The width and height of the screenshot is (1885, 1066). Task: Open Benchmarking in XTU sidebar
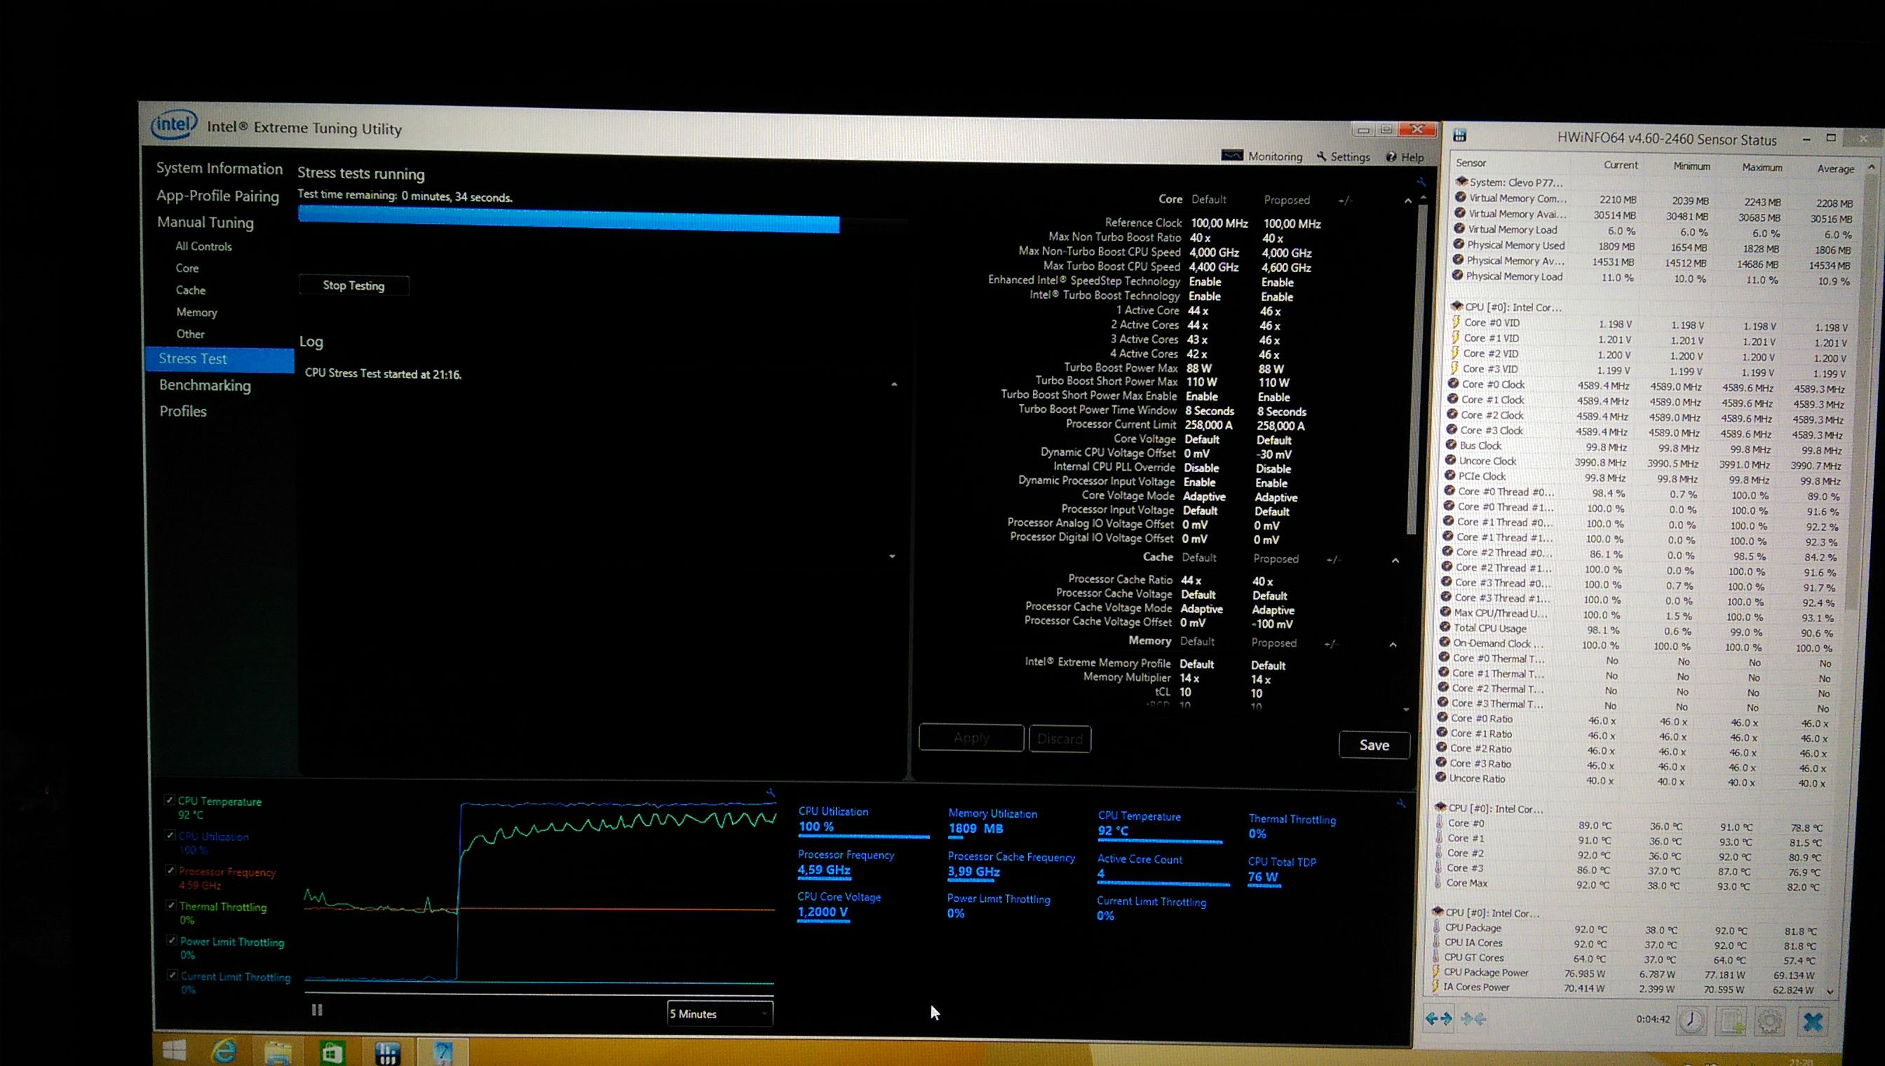click(205, 385)
